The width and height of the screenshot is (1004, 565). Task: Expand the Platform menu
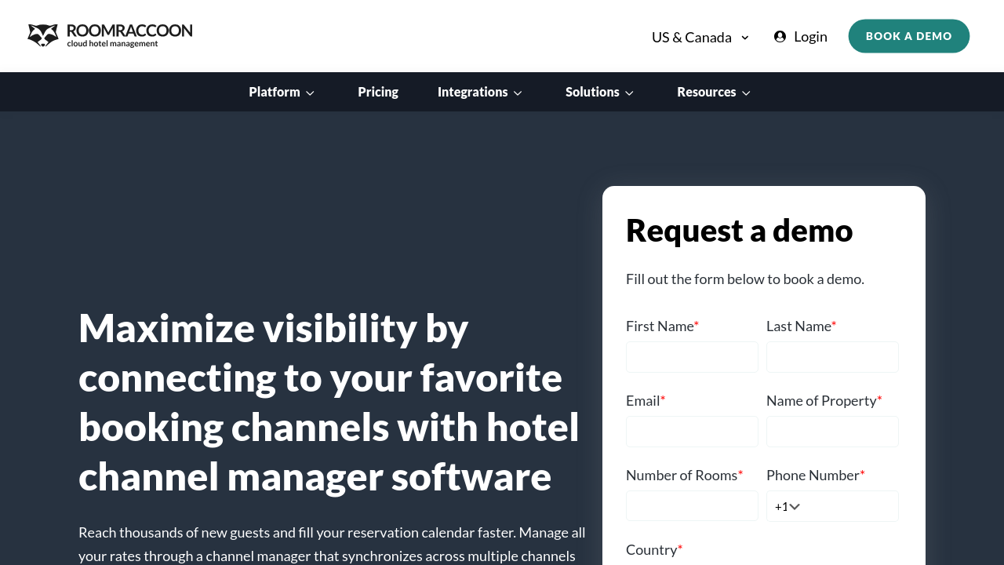[x=275, y=92]
